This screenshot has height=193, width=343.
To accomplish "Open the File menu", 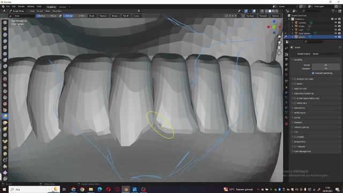I will [8, 6].
